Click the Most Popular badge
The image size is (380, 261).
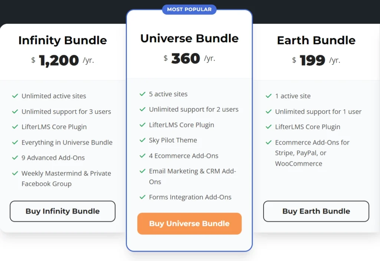[189, 9]
